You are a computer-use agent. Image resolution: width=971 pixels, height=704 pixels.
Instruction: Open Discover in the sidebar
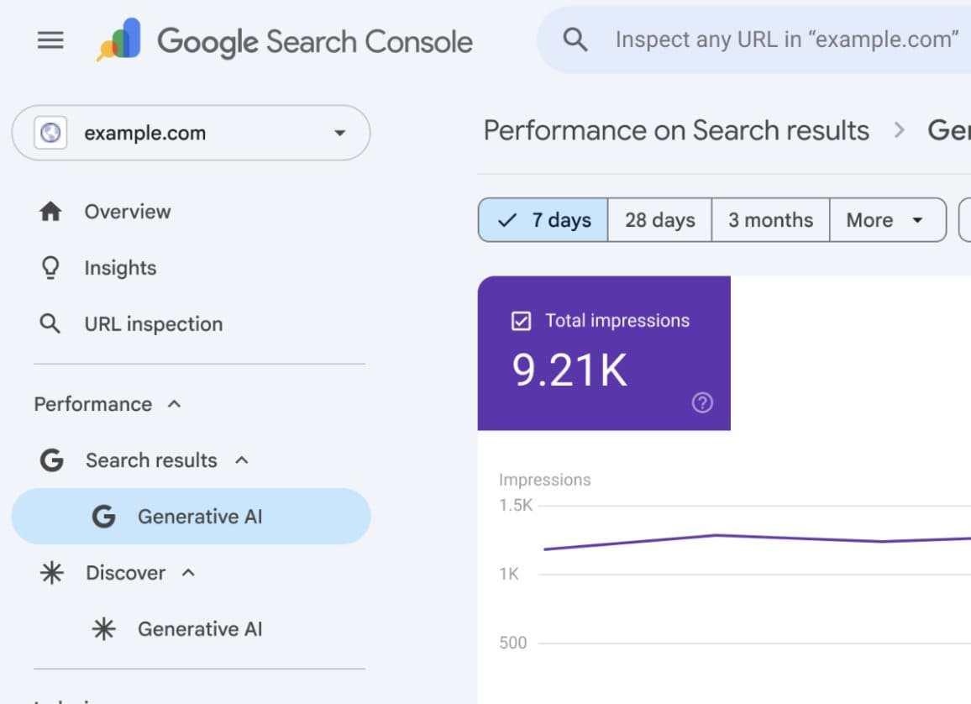click(x=126, y=573)
